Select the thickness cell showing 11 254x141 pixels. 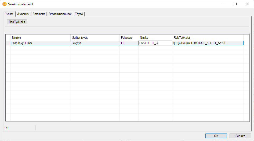pyautogui.click(x=129, y=43)
